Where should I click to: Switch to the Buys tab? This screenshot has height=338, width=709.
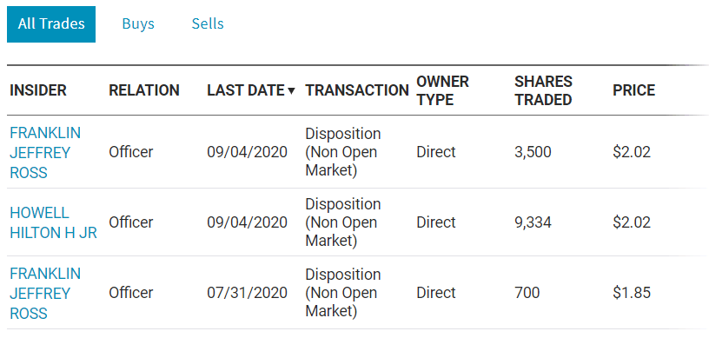pos(138,24)
